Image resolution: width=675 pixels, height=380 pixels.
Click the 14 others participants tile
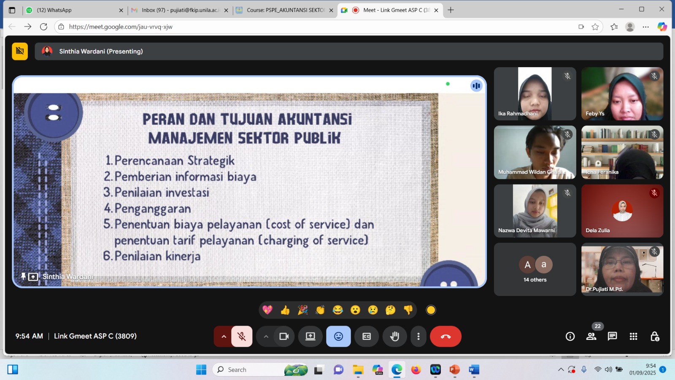535,269
